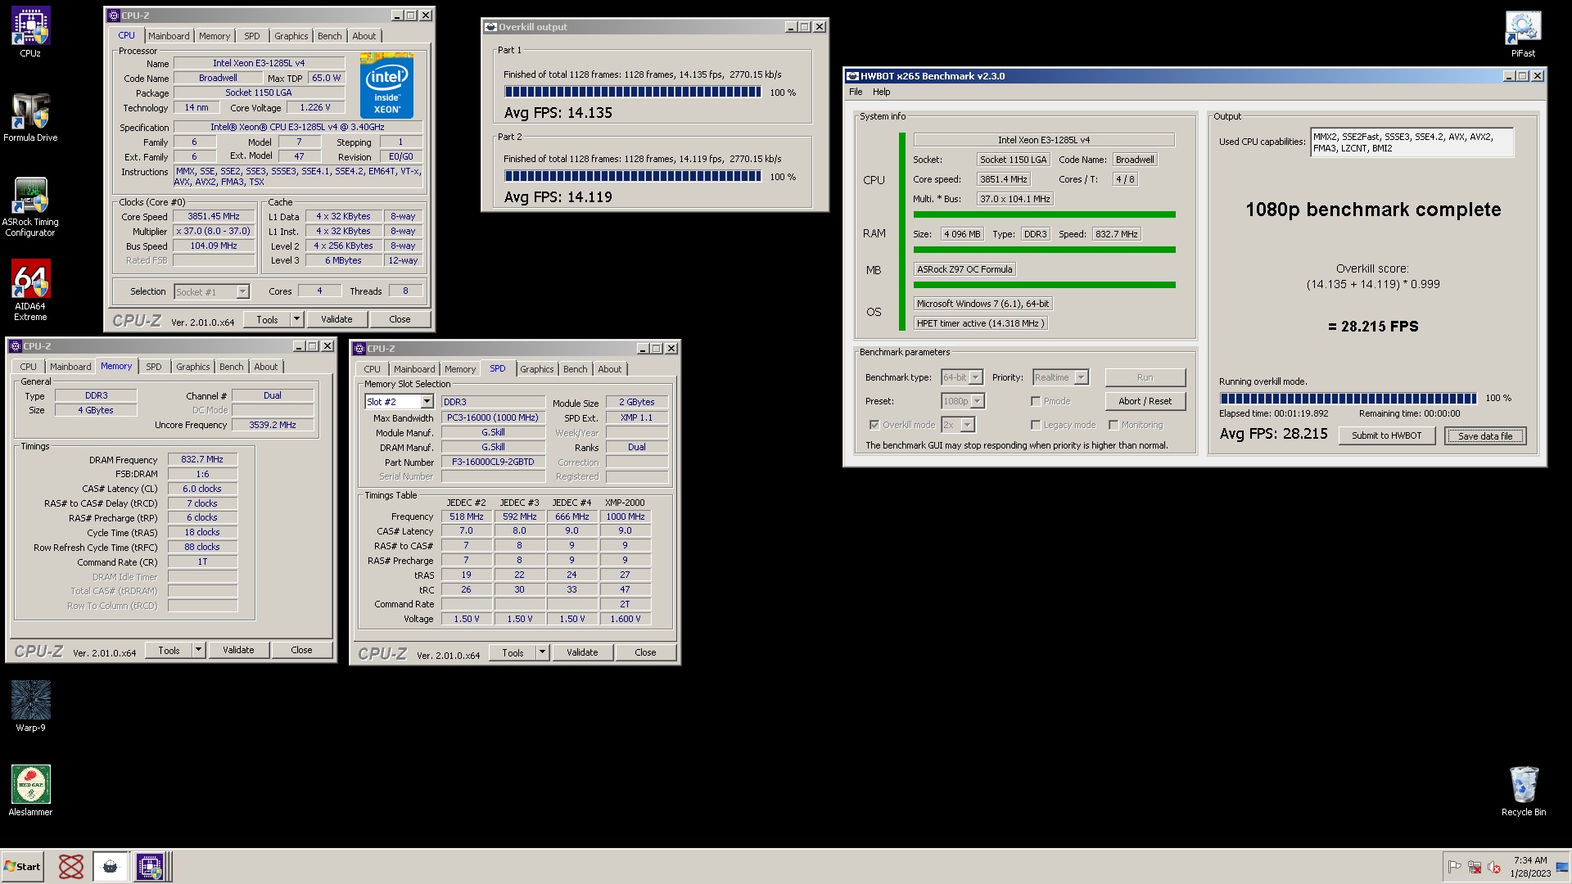This screenshot has height=884, width=1572.
Task: Click the Intel Xeon inside logo
Action: pyautogui.click(x=386, y=86)
